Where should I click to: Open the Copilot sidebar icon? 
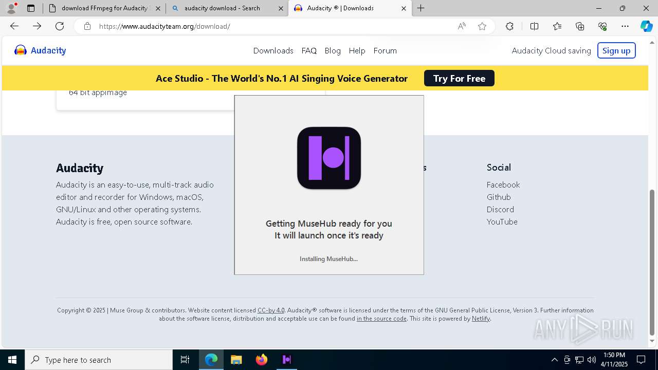(646, 26)
